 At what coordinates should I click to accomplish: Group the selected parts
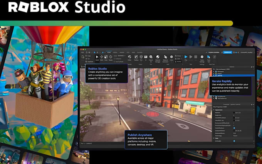point(178,56)
